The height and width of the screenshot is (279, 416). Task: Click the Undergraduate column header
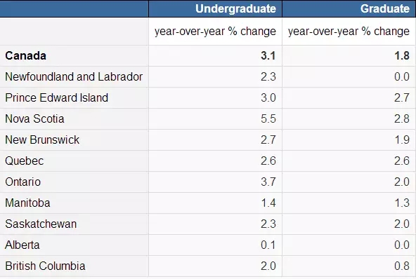[x=235, y=8]
